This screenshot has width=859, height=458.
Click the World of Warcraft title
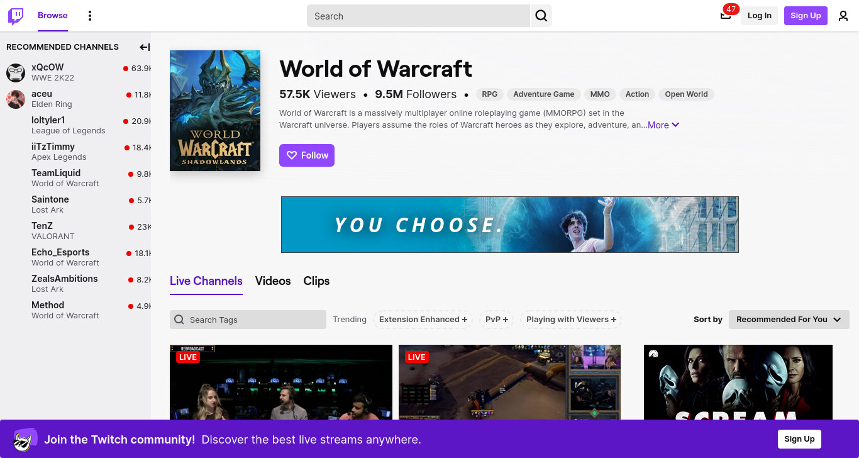pyautogui.click(x=376, y=69)
